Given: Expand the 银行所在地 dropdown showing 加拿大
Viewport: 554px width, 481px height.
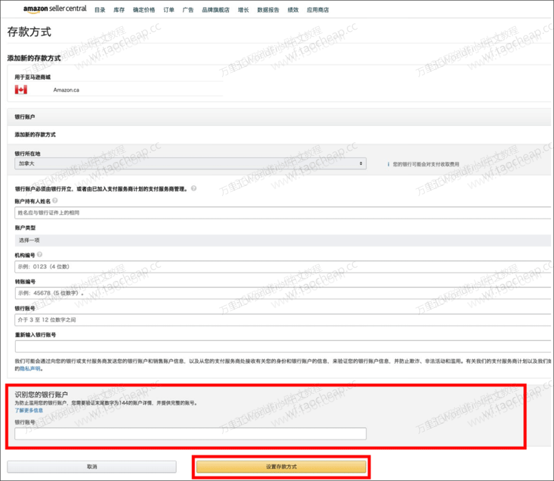Looking at the screenshot, I should [x=190, y=164].
